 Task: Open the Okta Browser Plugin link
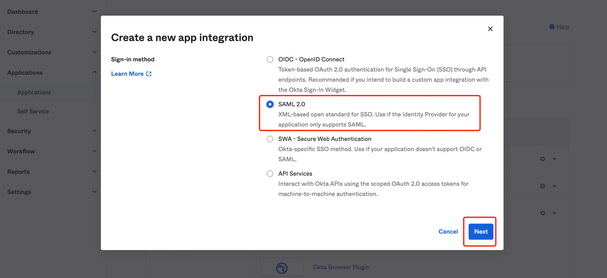pyautogui.click(x=341, y=267)
